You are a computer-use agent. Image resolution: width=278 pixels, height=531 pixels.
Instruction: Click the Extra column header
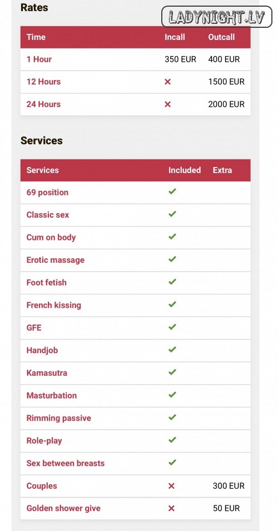click(x=222, y=170)
